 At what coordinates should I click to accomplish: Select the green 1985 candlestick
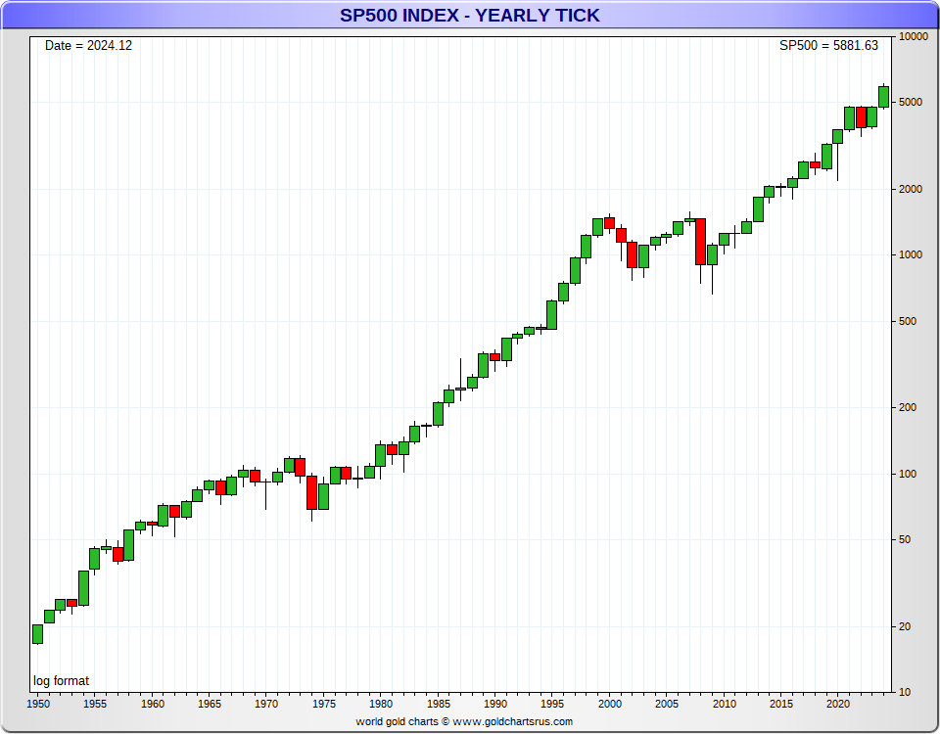pos(439,414)
